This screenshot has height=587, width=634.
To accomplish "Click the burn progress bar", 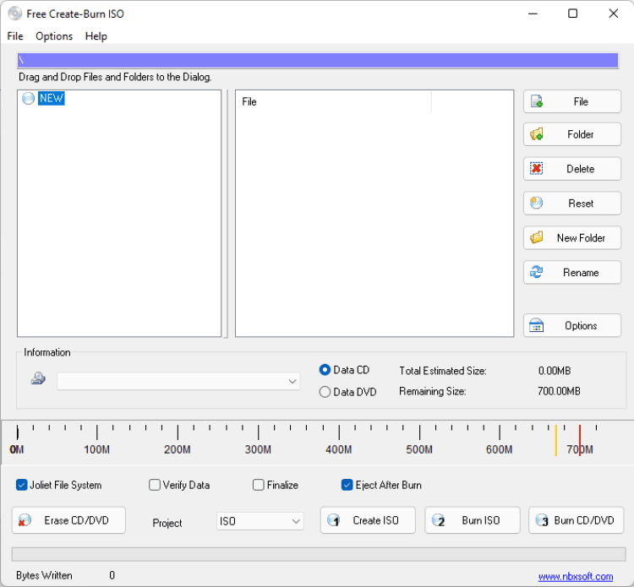I will (319, 554).
